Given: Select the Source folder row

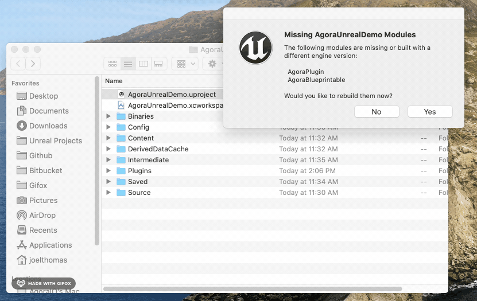Looking at the screenshot, I should 275,193.
